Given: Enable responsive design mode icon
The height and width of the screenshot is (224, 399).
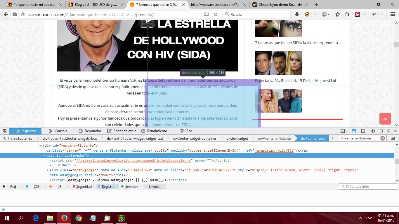Looking at the screenshot, I should click(363, 131).
